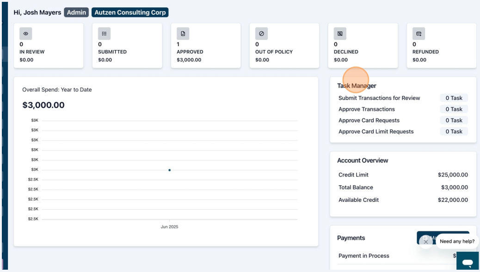Click the Declined card icon

pyautogui.click(x=340, y=34)
